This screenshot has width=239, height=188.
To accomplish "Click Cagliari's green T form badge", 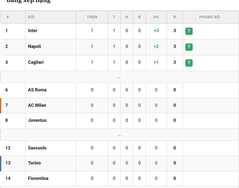I will click(x=189, y=63).
